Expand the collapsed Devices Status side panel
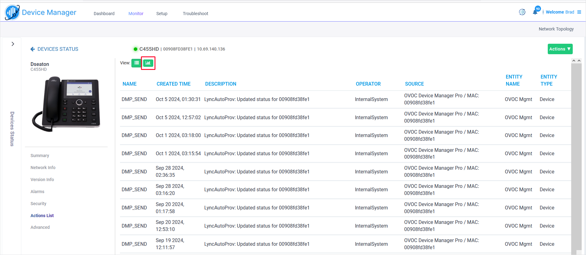586x255 pixels. (x=13, y=44)
